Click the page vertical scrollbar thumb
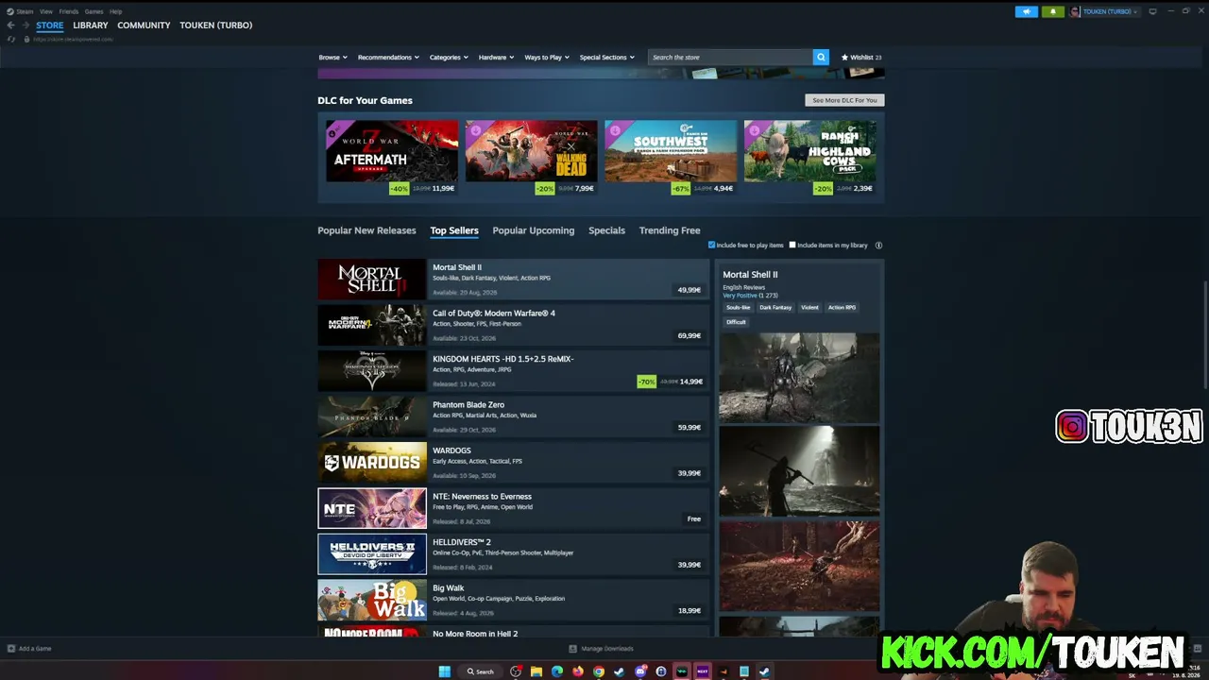 (x=1205, y=333)
